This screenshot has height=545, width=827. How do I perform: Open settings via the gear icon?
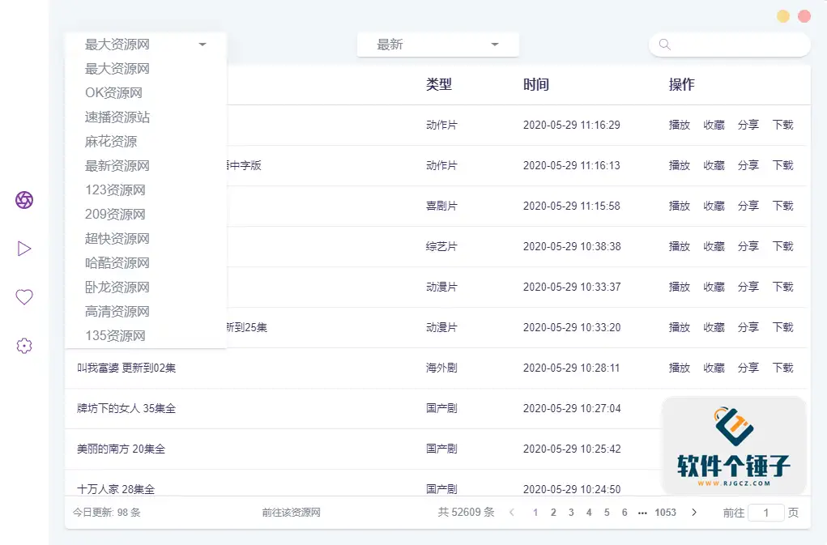tap(23, 345)
